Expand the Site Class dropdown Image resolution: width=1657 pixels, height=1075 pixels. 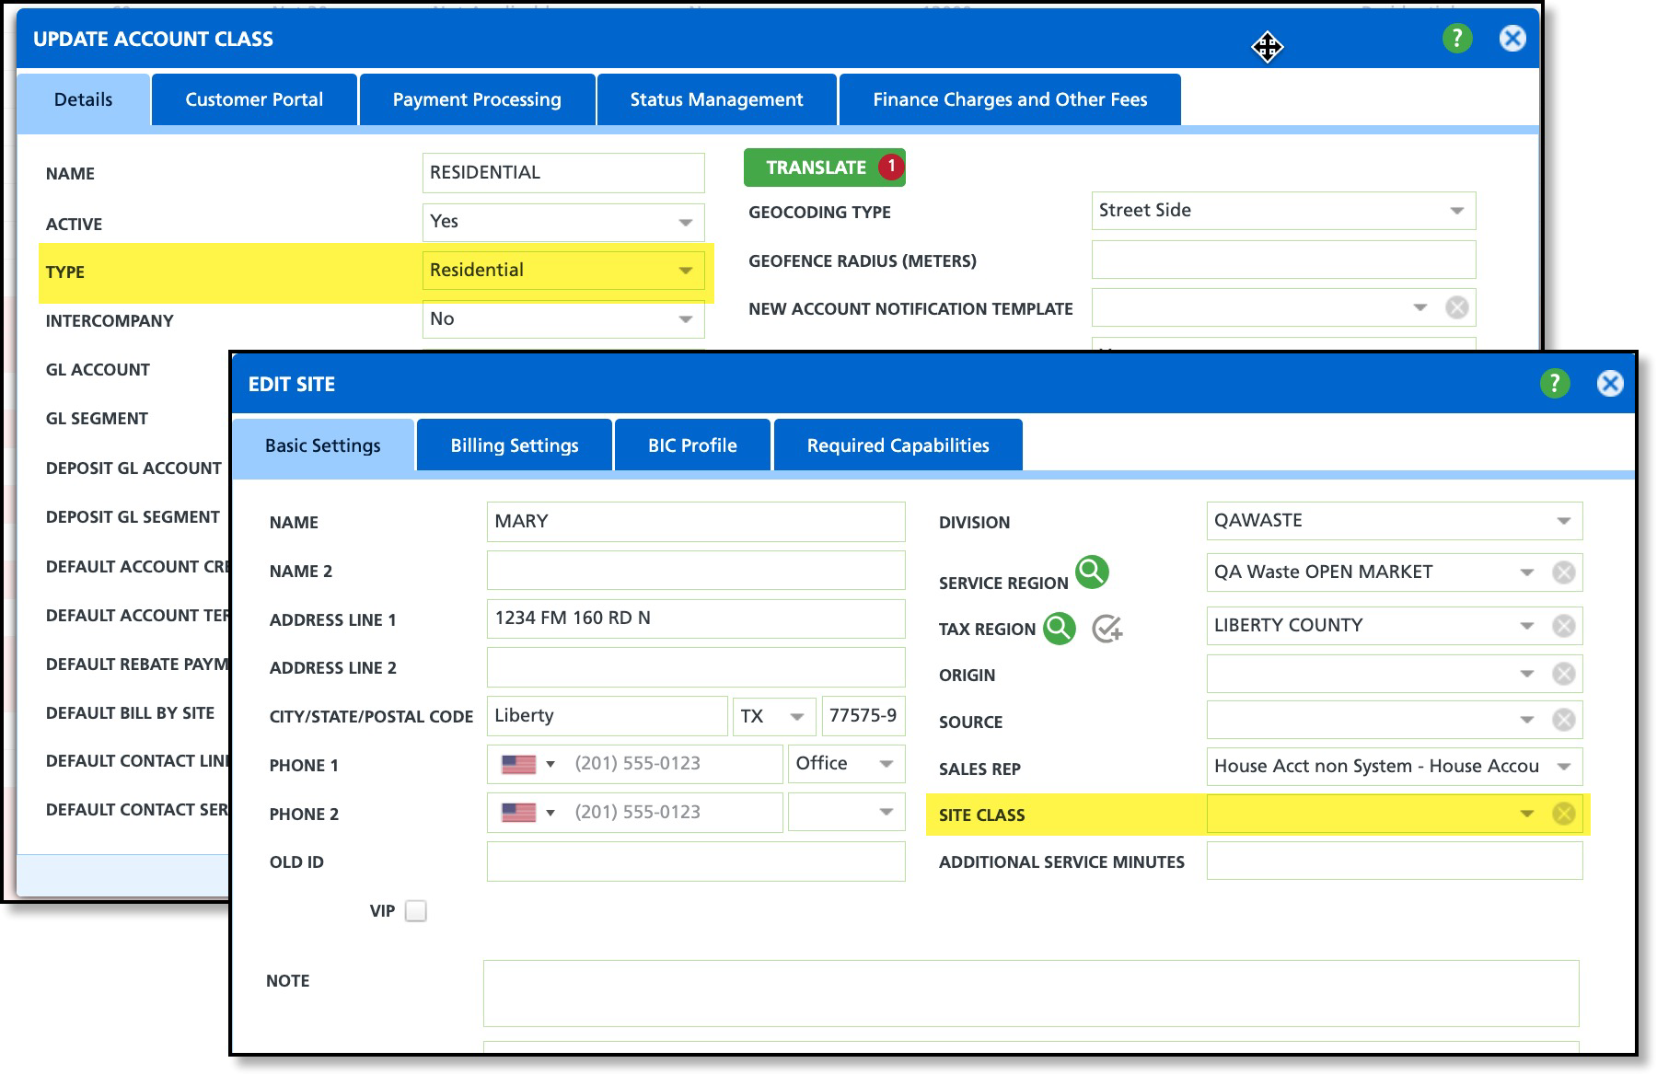coord(1526,814)
